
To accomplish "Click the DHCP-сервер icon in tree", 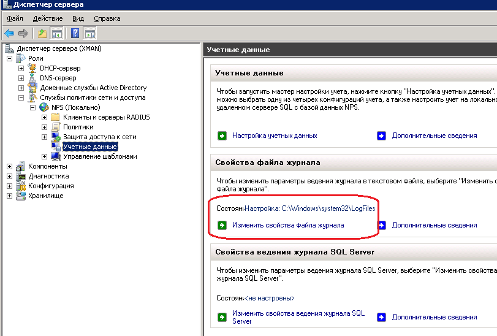I will pos(32,68).
